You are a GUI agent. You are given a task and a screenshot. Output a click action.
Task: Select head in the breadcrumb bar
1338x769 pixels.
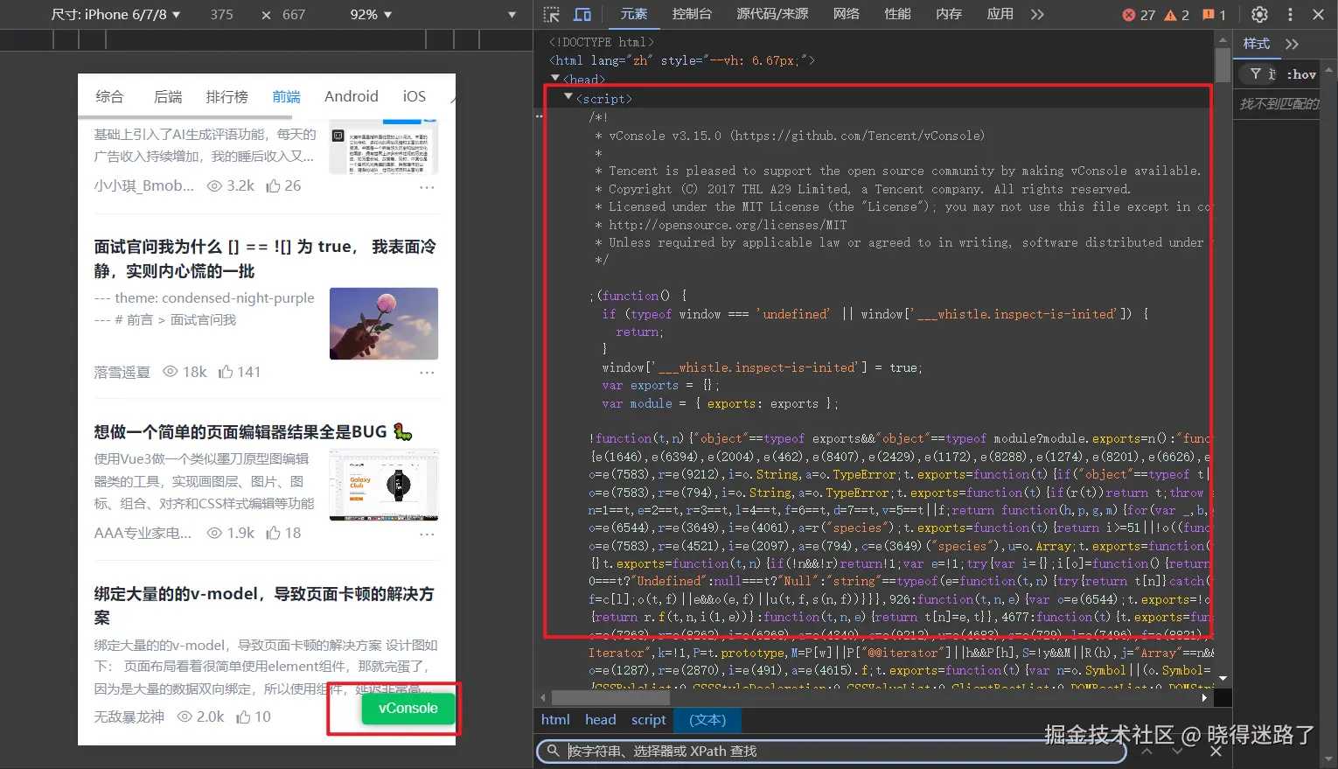[x=600, y=719]
